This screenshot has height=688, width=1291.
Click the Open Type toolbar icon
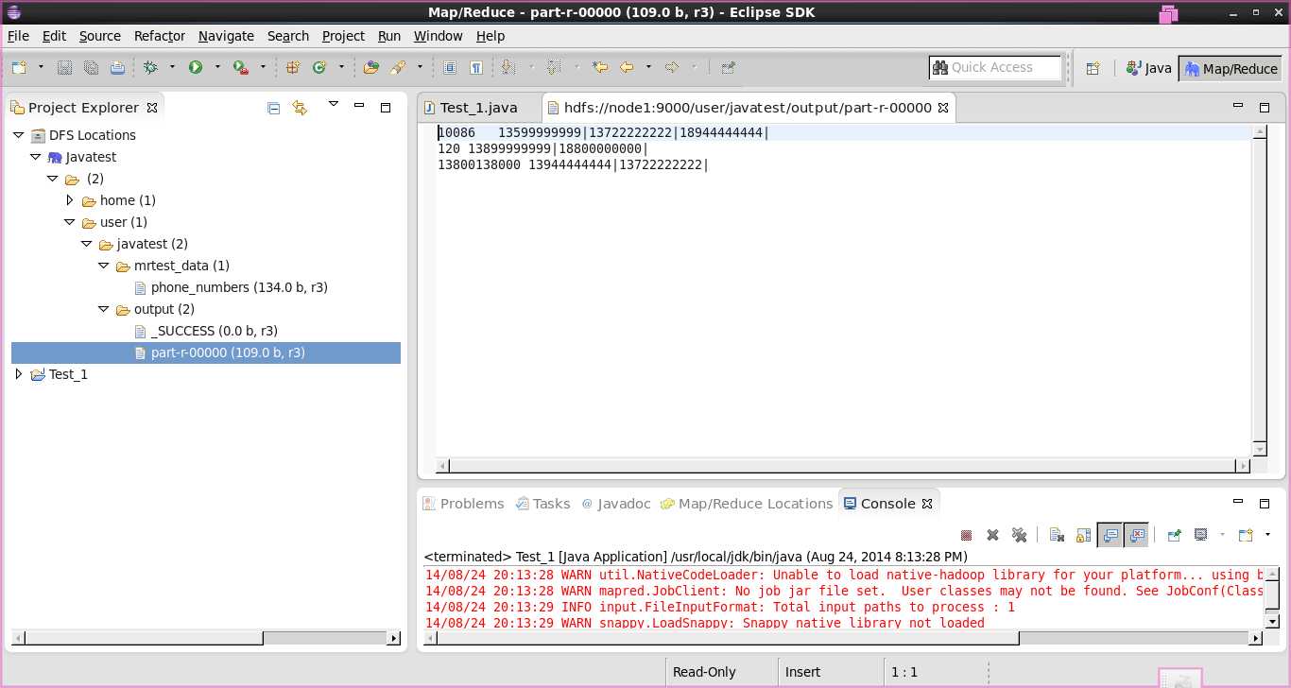pos(371,67)
